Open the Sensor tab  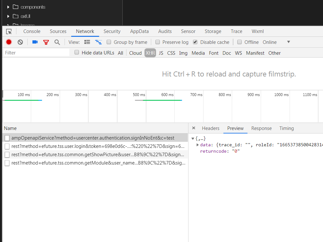(188, 31)
